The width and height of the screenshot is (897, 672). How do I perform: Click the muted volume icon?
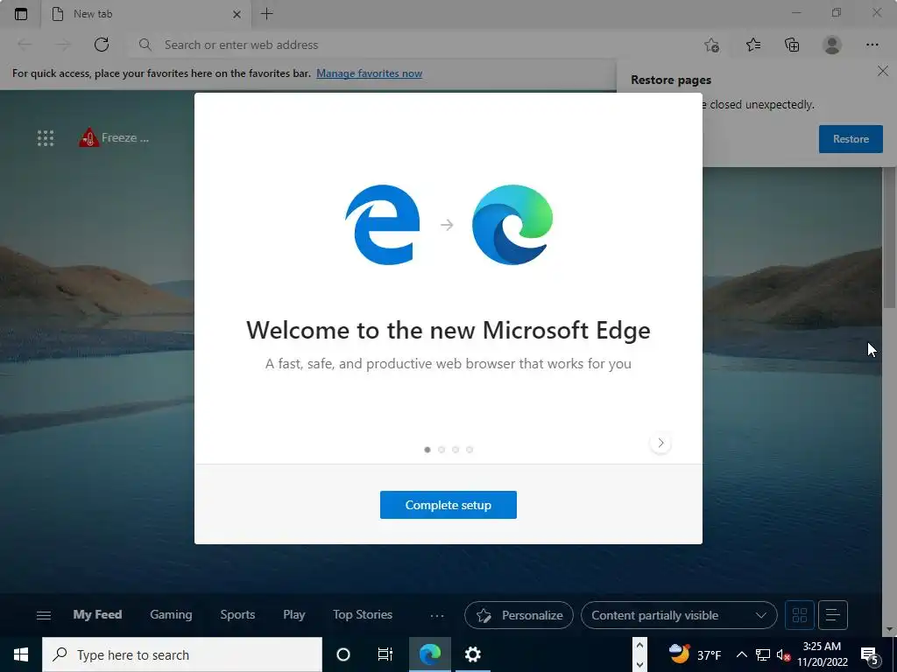[x=783, y=654]
